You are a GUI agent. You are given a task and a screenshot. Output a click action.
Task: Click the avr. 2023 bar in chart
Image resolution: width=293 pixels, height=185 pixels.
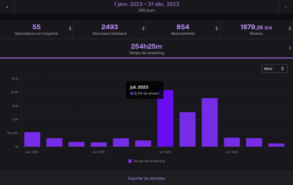(99, 144)
